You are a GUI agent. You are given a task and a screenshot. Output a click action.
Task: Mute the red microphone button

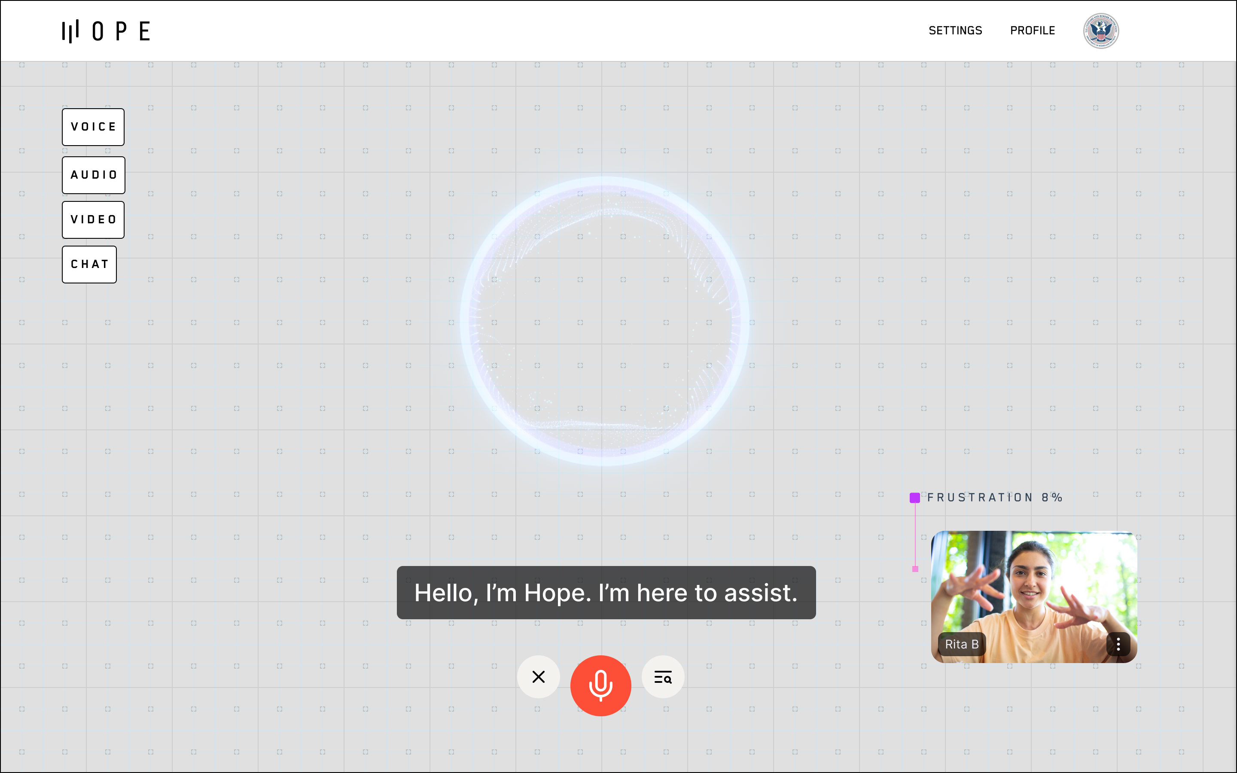click(600, 685)
